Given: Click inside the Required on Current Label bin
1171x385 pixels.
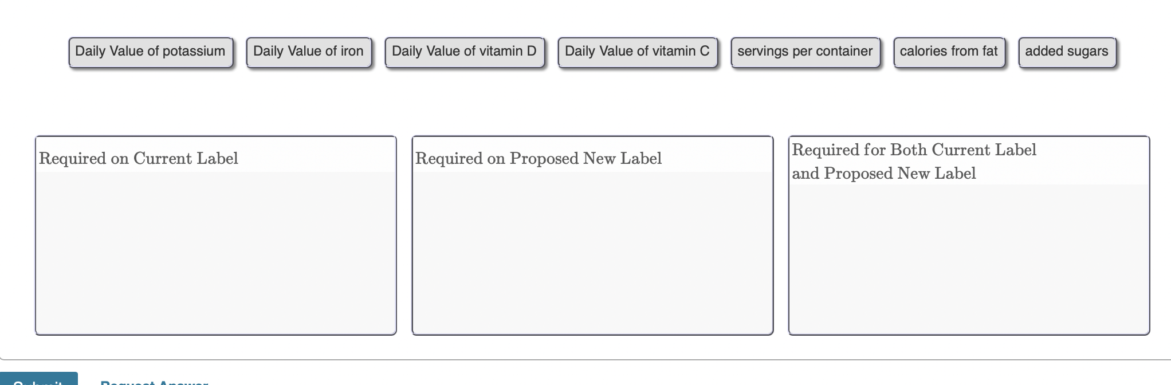Looking at the screenshot, I should coord(216,252).
